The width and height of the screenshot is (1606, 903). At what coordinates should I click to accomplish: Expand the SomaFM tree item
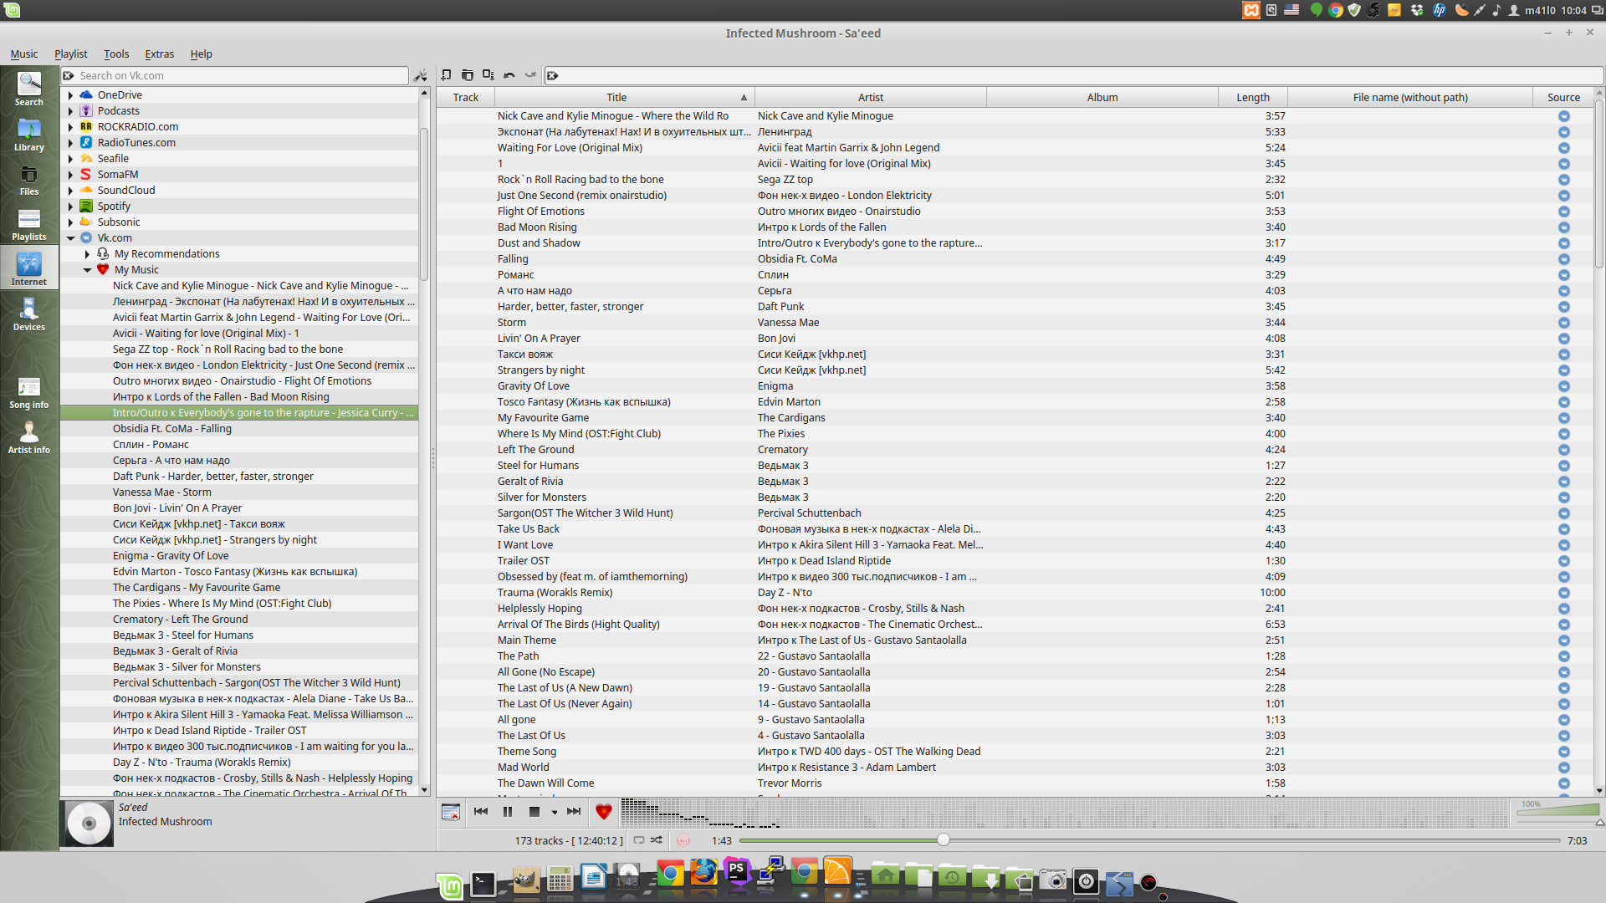pos(70,175)
